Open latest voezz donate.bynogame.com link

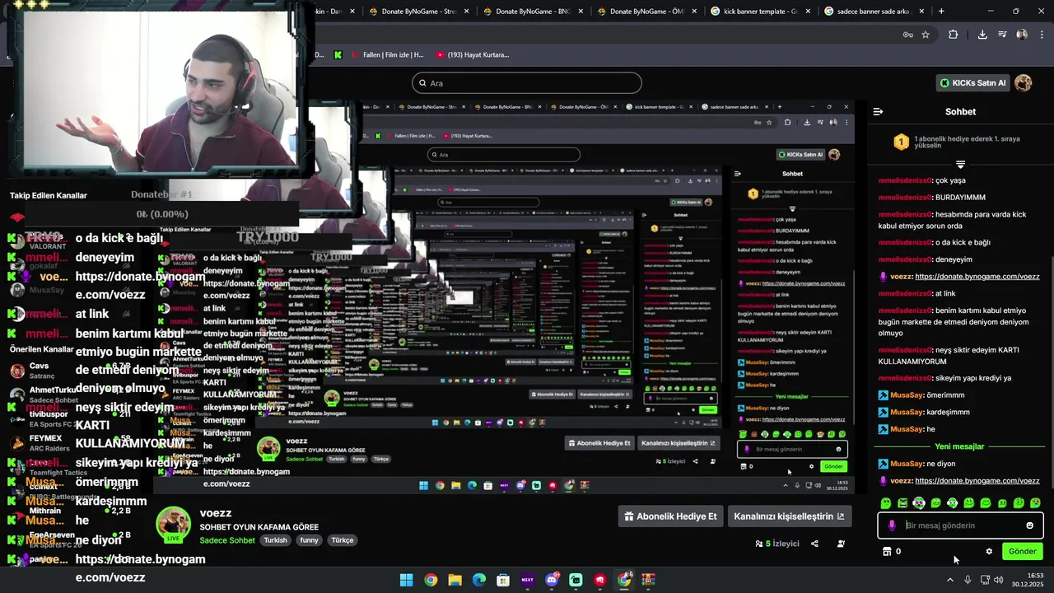977,480
